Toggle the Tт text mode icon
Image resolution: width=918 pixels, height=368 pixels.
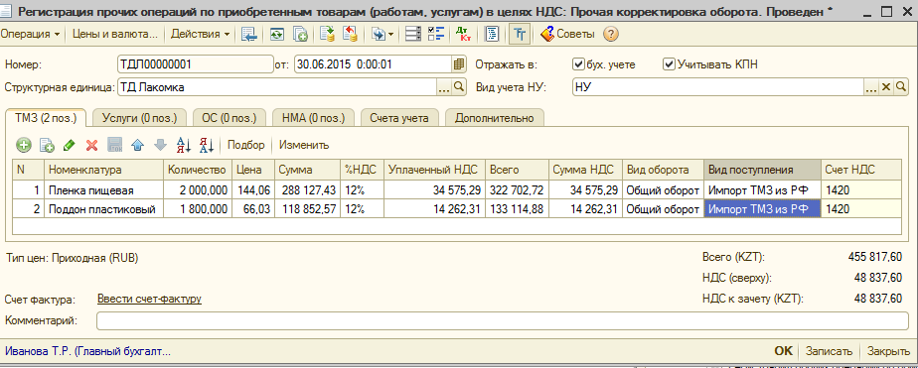click(x=520, y=35)
